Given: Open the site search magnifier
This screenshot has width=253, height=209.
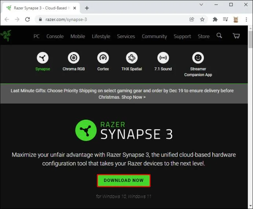Looking at the screenshot, I should (x=219, y=36).
